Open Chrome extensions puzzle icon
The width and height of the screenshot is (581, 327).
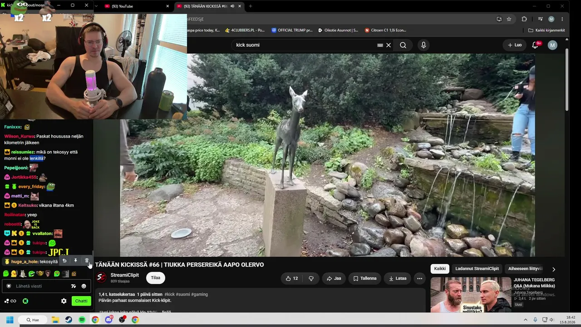524,19
